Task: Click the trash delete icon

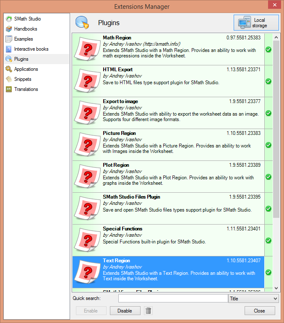Action: coord(148,310)
